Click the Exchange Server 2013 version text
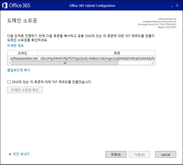Screen dimensions: 183x165 [x=157, y=24]
